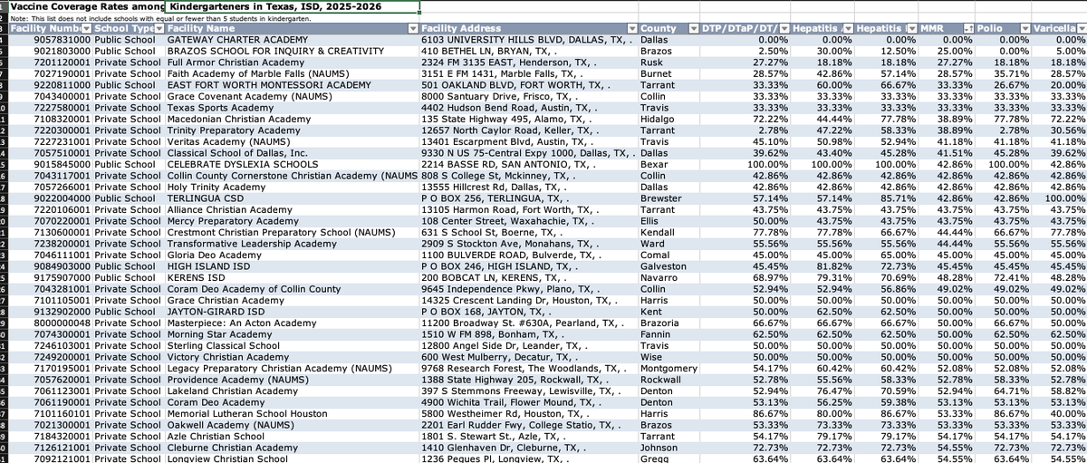This screenshot has width=1087, height=463.
Task: Select Masterpiece: An Acton Academy cell
Action: click(293, 323)
